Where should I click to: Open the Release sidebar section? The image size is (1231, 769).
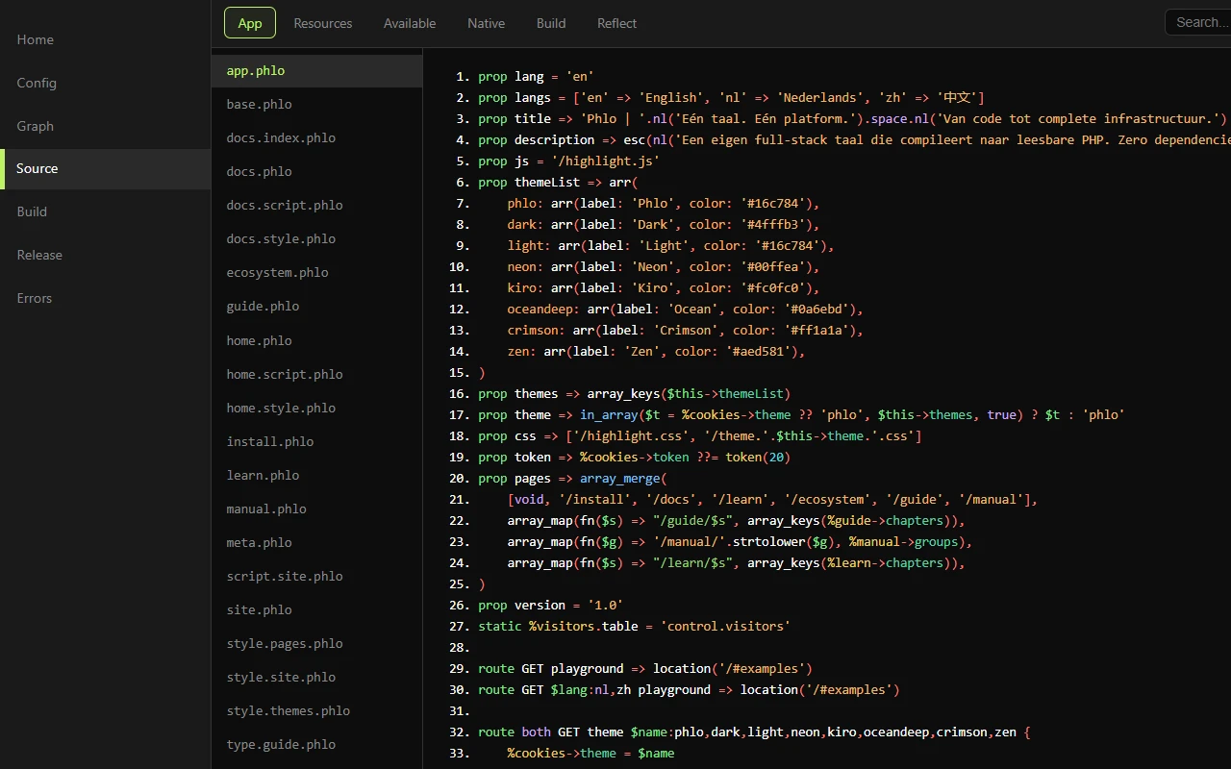(105, 255)
